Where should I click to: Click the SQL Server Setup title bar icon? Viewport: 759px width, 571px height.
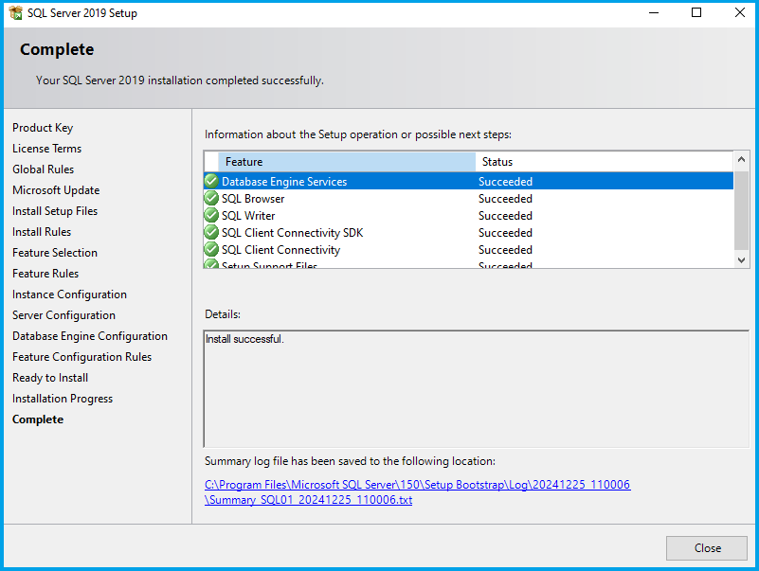[15, 13]
